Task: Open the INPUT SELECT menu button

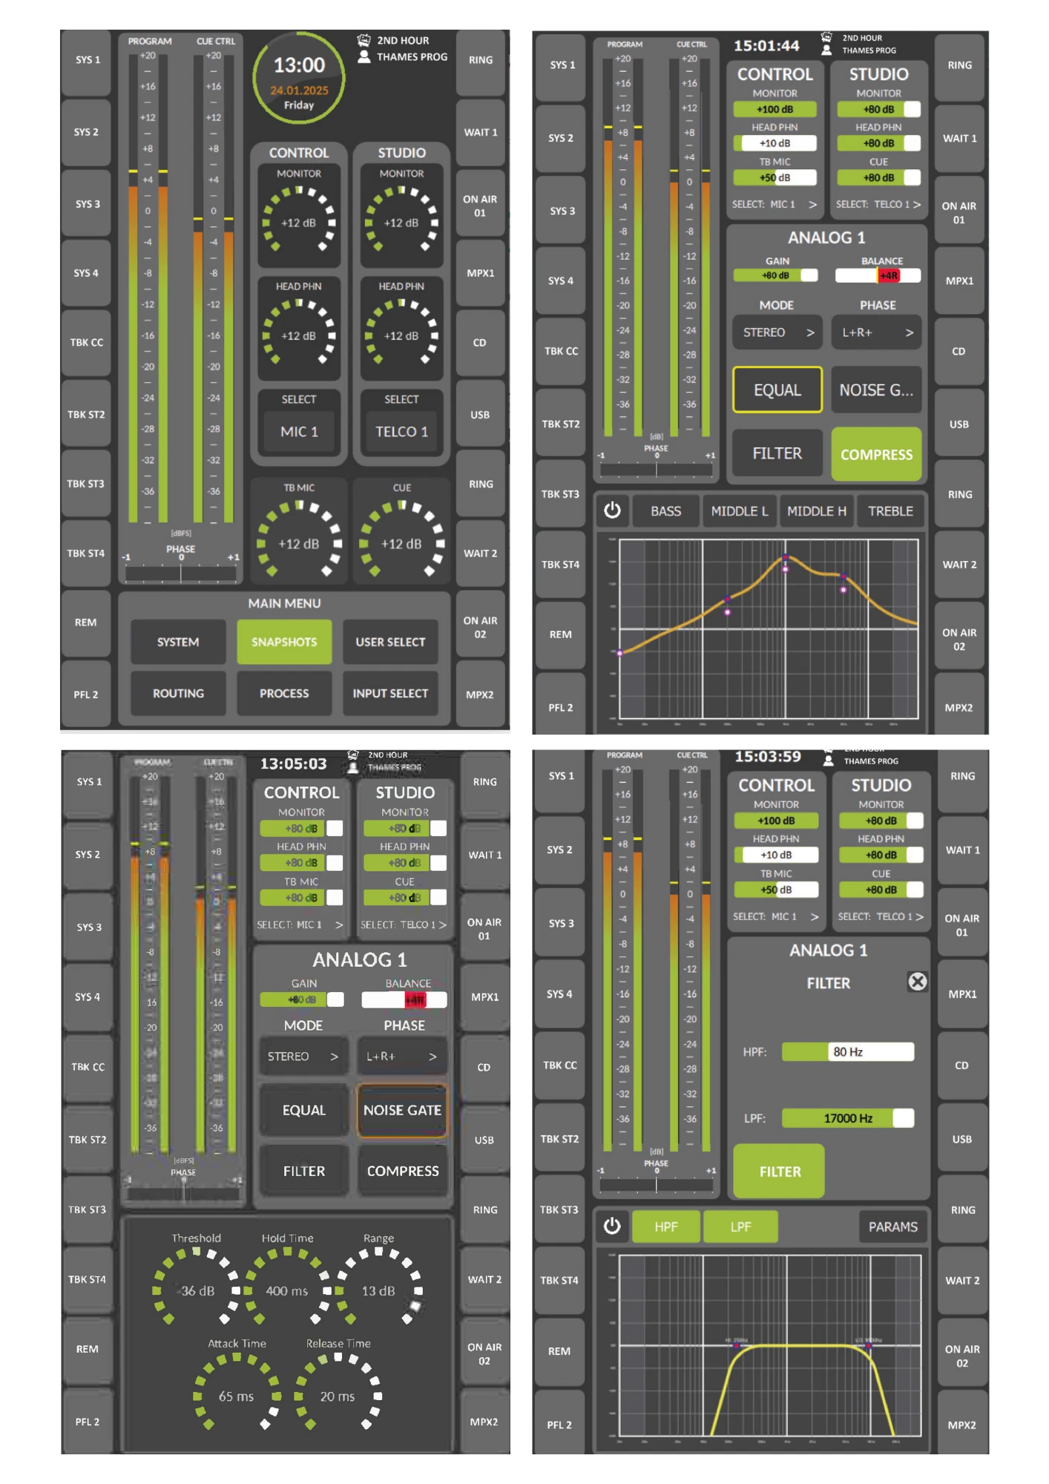Action: pyautogui.click(x=390, y=693)
